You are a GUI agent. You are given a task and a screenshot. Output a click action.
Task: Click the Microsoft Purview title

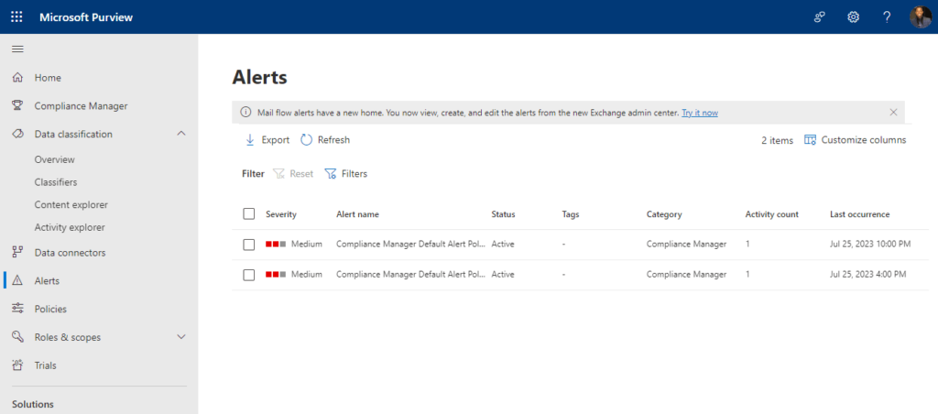pyautogui.click(x=86, y=17)
